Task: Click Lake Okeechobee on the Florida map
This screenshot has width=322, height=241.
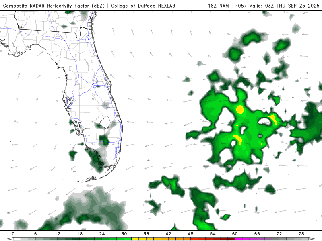Action: pos(105,122)
